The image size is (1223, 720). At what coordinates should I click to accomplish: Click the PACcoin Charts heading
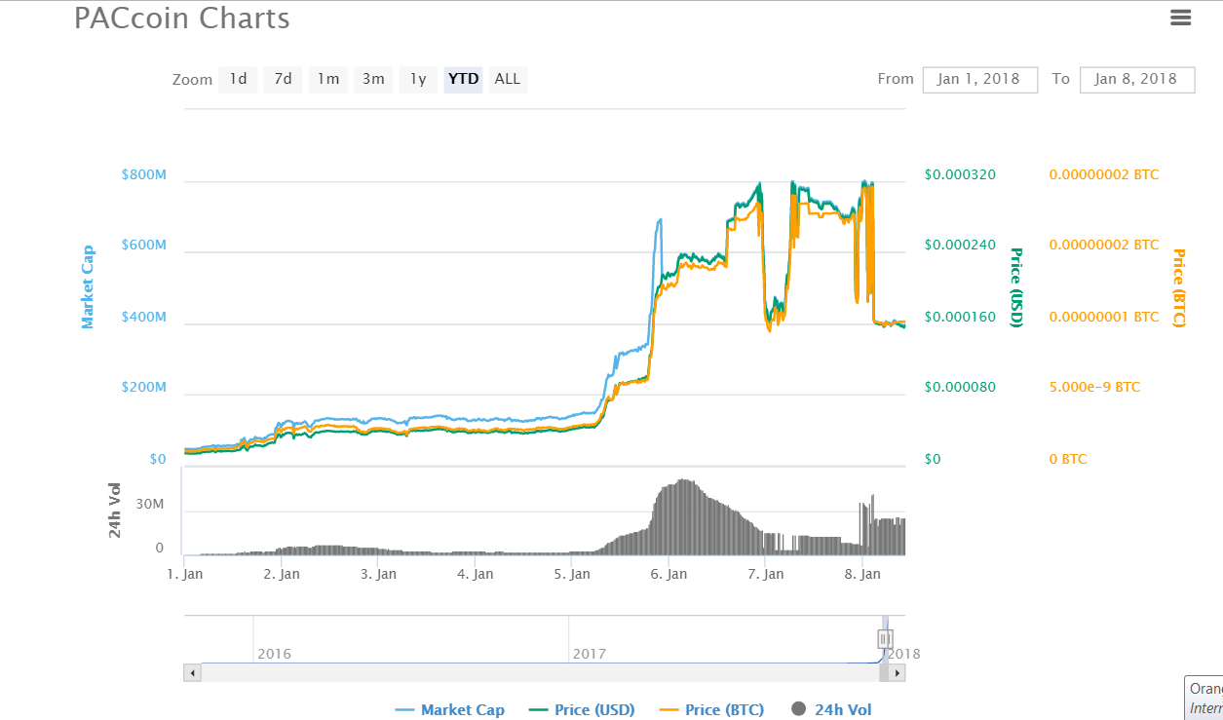[182, 18]
